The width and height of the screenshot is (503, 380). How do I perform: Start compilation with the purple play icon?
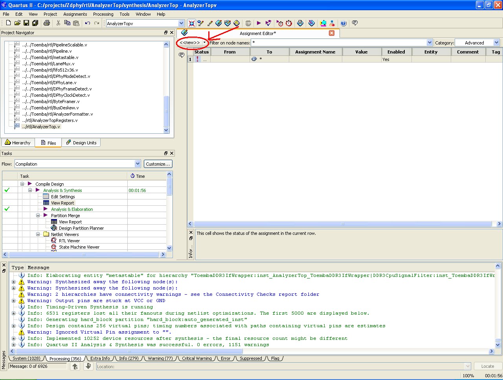click(x=259, y=24)
